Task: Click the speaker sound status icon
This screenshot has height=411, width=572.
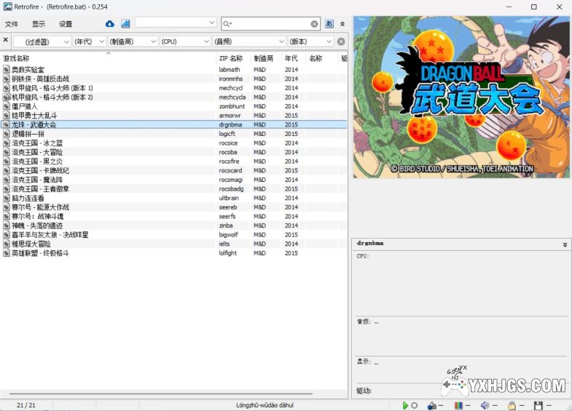Action: click(484, 405)
